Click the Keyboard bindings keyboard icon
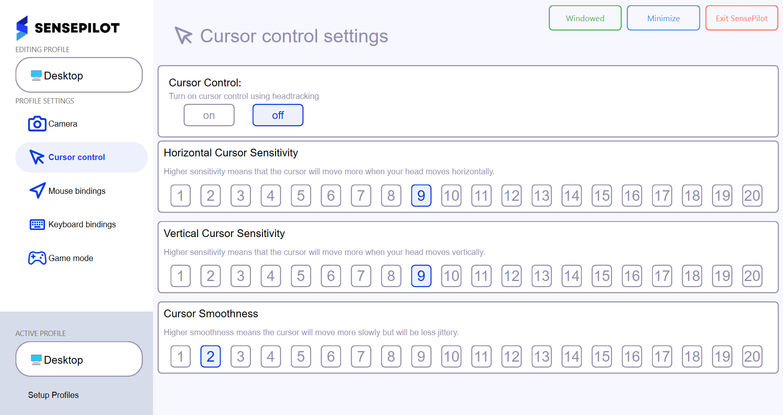Image resolution: width=783 pixels, height=415 pixels. 37,224
